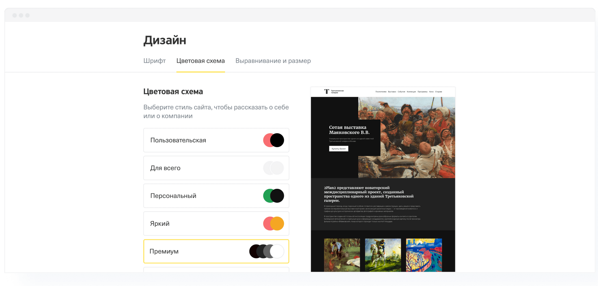Click the 2Plan2 представляют paragraph heading
The image size is (598, 286).
pos(369,194)
